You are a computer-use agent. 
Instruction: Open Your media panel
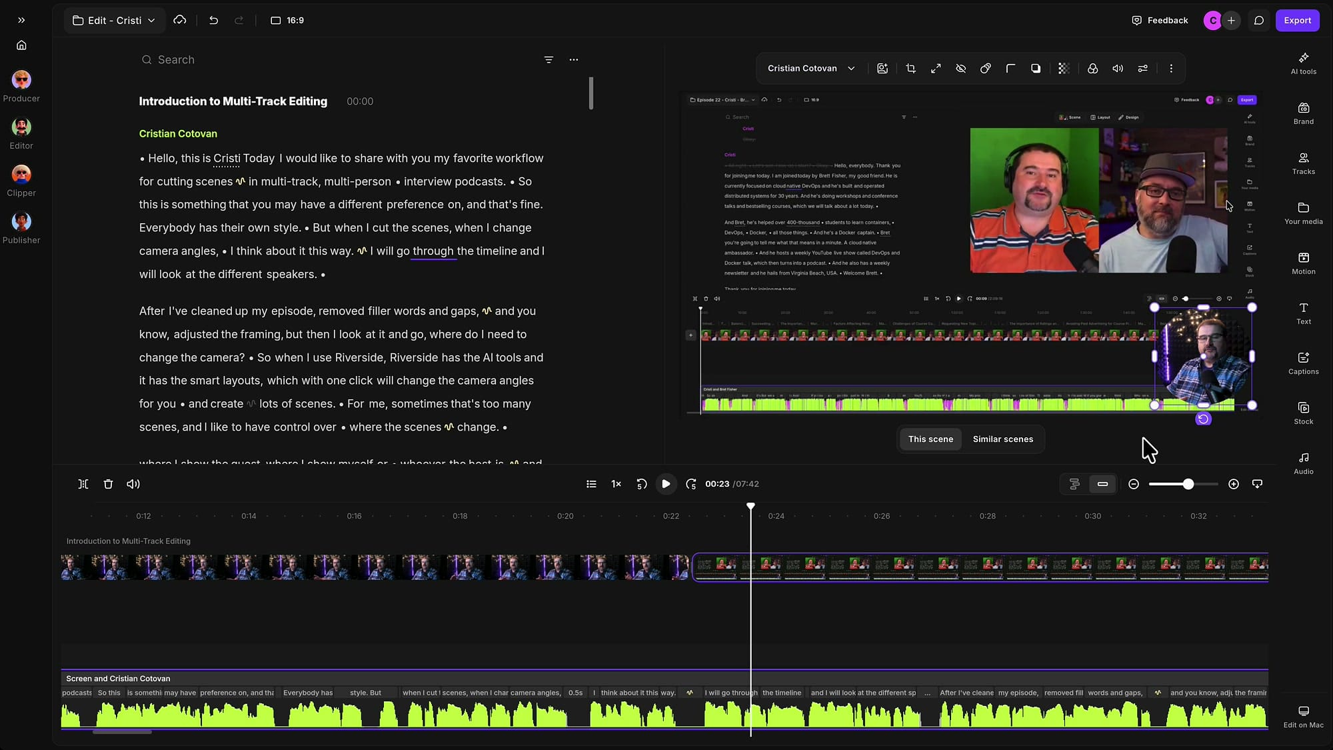pyautogui.click(x=1303, y=213)
